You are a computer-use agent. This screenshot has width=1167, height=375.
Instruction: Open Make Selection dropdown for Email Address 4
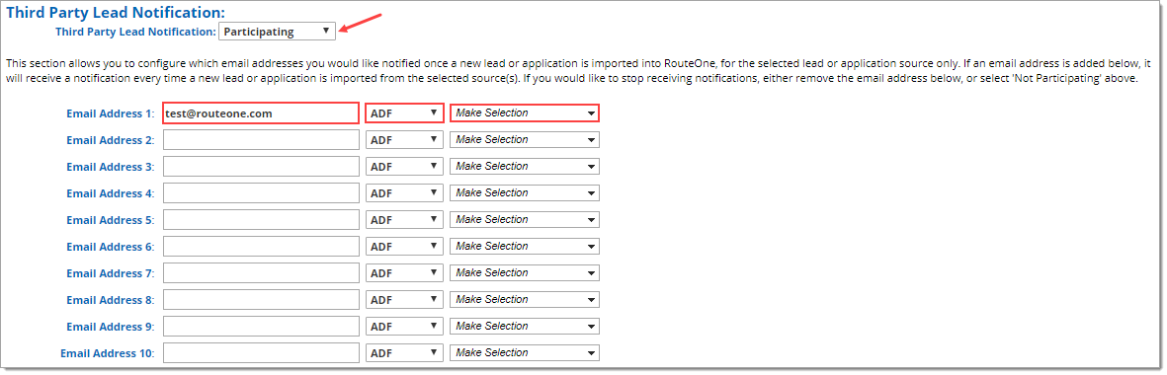[x=525, y=193]
